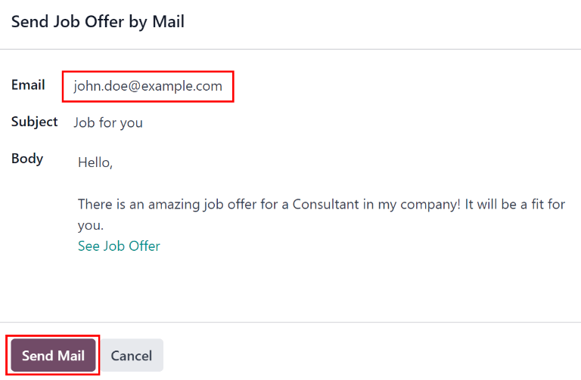Click the Email field label
The image size is (581, 380).
tap(28, 85)
